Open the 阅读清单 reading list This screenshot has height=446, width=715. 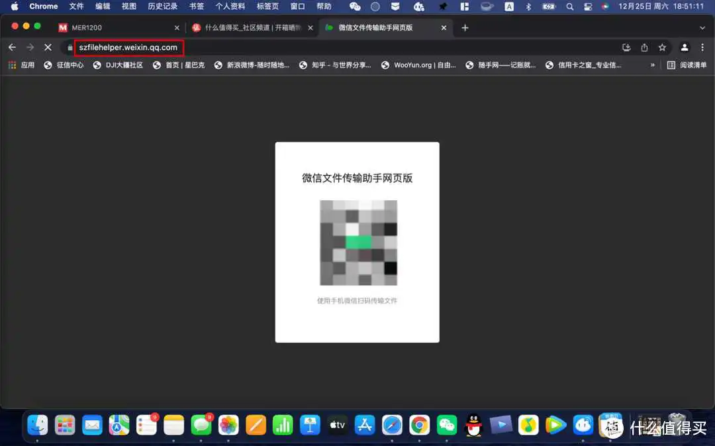click(x=687, y=65)
